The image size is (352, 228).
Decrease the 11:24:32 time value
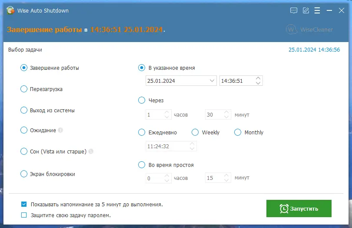click(x=192, y=148)
